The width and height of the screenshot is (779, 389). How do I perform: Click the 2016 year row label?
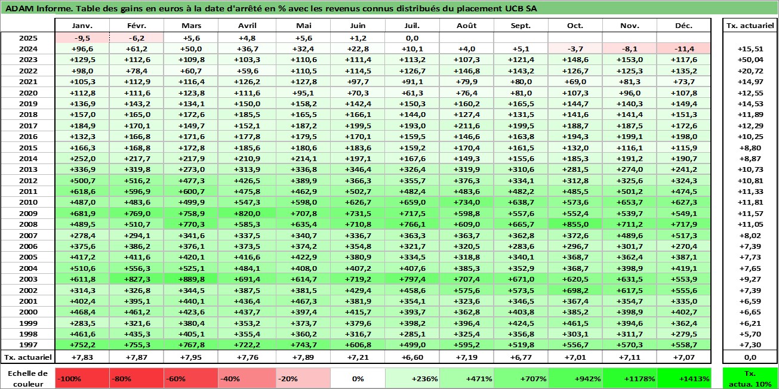coord(27,136)
